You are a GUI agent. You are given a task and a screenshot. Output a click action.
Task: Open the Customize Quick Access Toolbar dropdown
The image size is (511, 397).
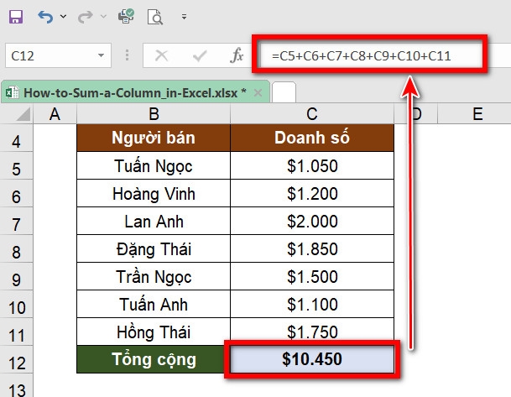[x=184, y=17]
